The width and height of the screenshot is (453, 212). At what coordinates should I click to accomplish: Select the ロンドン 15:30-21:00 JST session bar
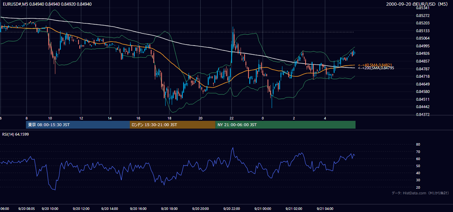click(172, 125)
